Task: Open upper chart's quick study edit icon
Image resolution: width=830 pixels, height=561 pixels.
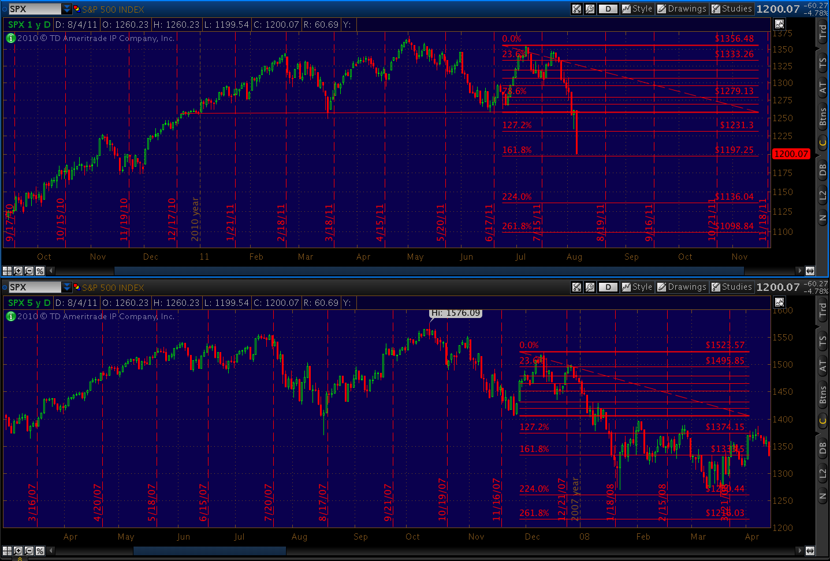Action: point(576,9)
